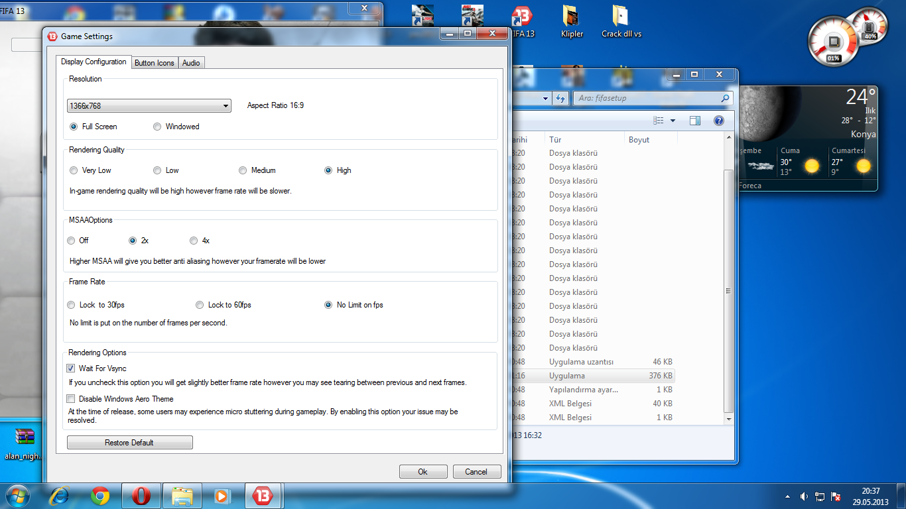Turn MSAA Off

coord(72,241)
